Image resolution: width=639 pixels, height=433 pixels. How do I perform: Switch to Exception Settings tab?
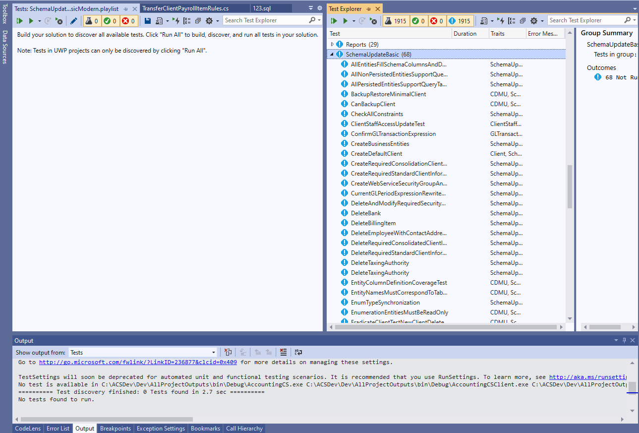click(161, 429)
